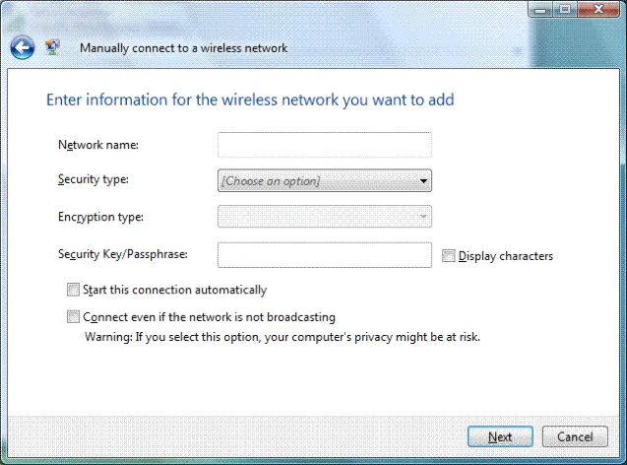Screen dimensions: 627x465
Task: Toggle Connect even if network not broadcasting
Action: point(73,317)
